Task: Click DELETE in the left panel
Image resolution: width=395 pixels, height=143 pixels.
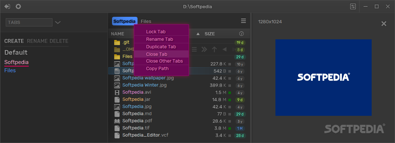Action: pos(59,41)
